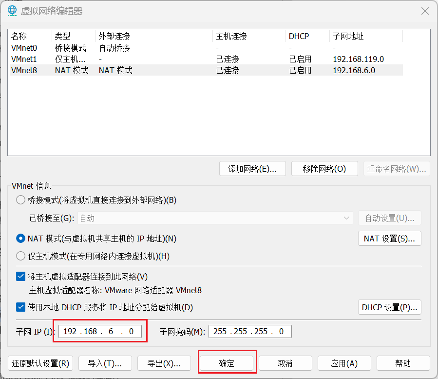
Task: Click 桥接模式 type cell of VMnet0
Action: coord(70,48)
